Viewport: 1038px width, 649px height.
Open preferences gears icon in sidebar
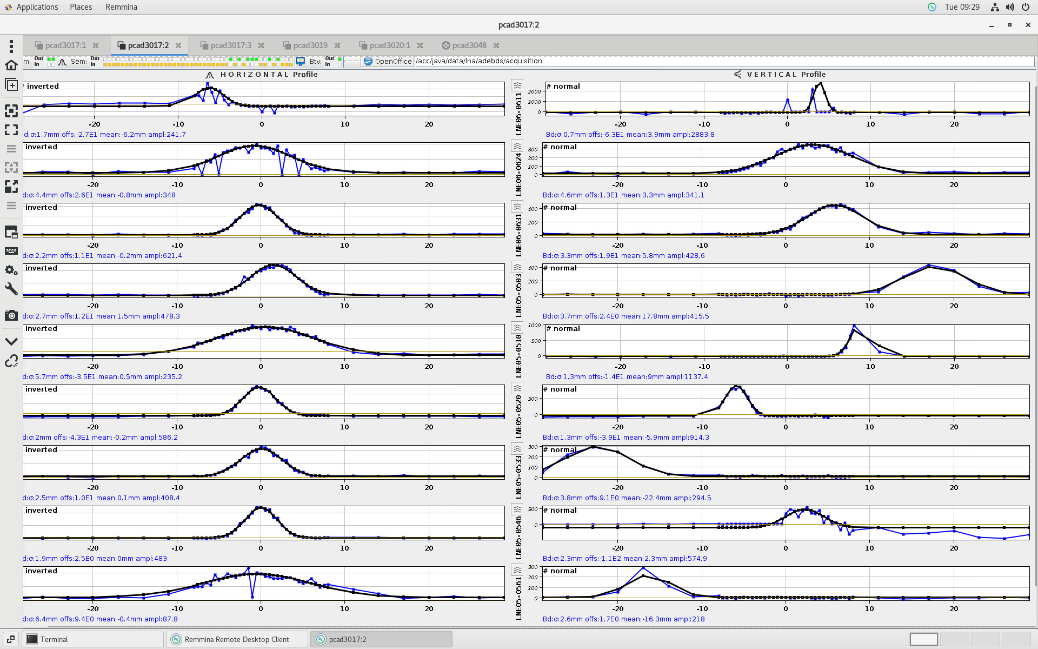coord(11,270)
